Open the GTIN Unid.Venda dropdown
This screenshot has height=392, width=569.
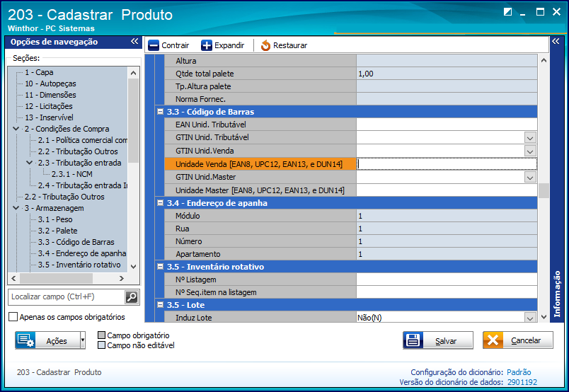pos(530,151)
